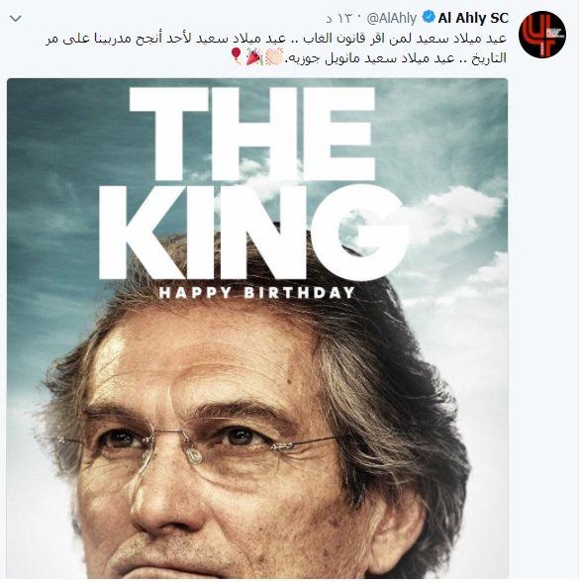Image resolution: width=580 pixels, height=582 pixels.
Task: Click the red balloon emoji
Action: point(236,56)
